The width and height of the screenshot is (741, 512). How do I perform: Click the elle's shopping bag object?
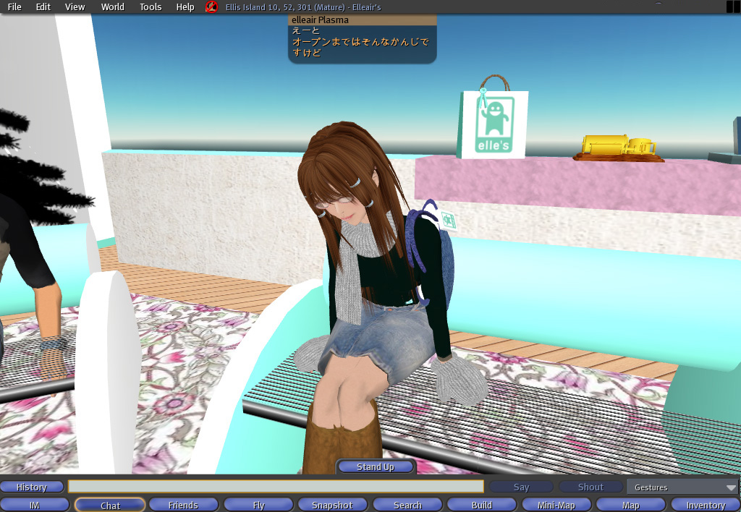point(492,118)
